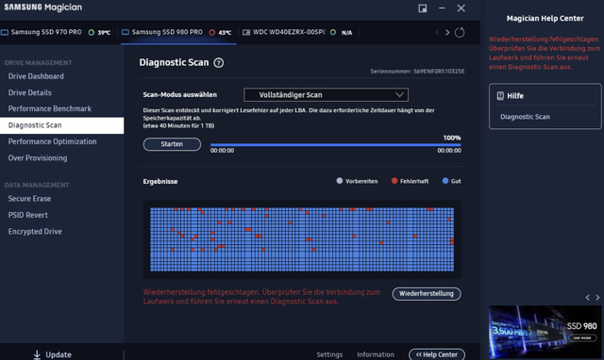Show next Help Center banner

click(x=597, y=297)
